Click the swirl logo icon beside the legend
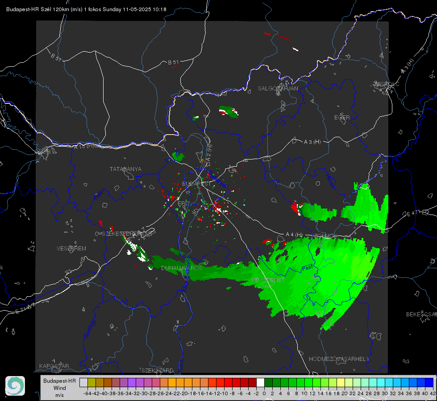This screenshot has height=401, width=437. point(15,386)
